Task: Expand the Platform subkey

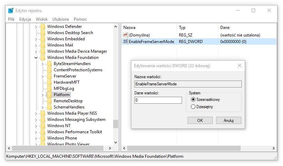Action: (43, 95)
